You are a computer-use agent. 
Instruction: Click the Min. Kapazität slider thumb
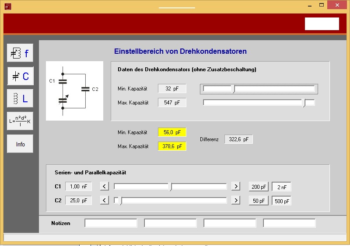click(234, 89)
